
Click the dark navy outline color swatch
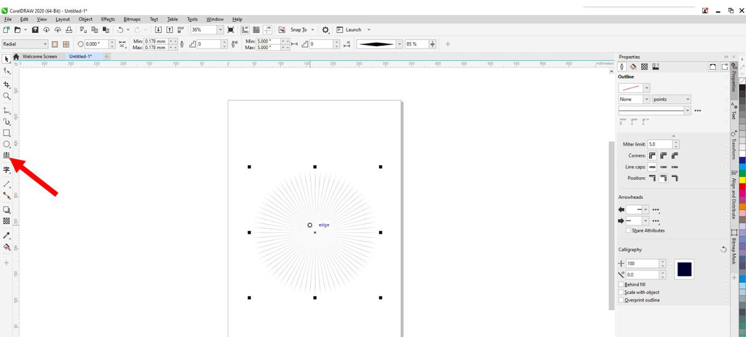coord(684,269)
